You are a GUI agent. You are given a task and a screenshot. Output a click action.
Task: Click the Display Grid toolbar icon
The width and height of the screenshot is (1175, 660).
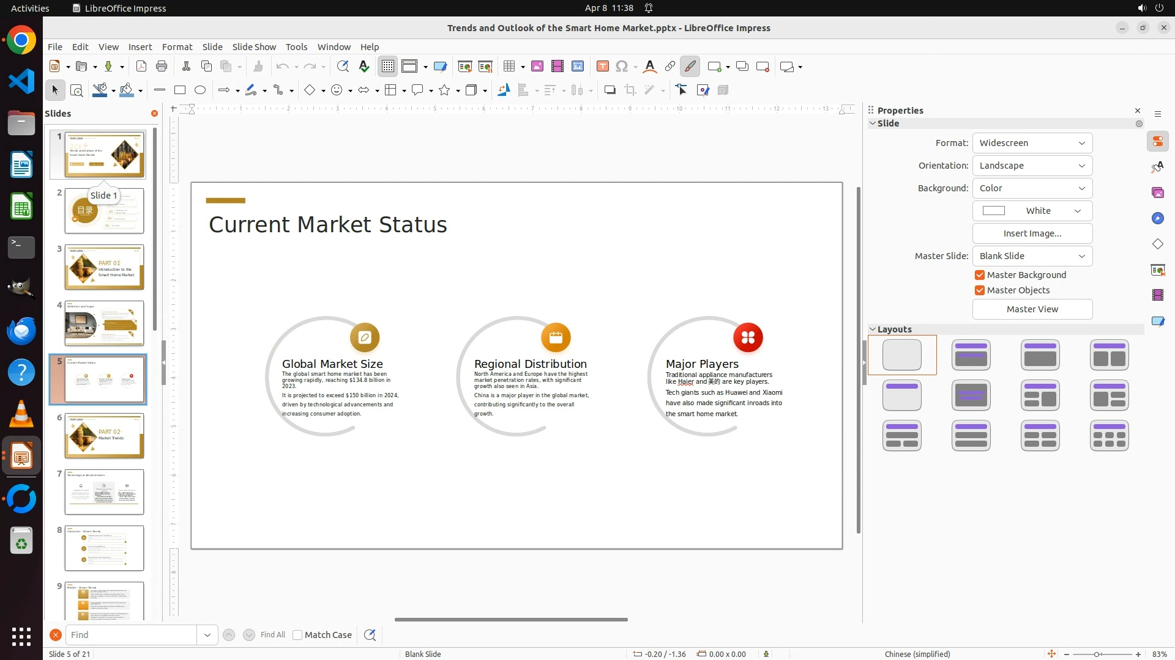(x=388, y=67)
